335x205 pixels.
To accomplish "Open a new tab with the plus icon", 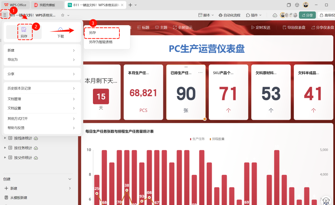I will (x=130, y=5).
